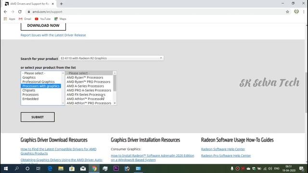Screen dimensions: 308x173
Task: Open Radeon Software Help Center link
Action: pyautogui.click(x=223, y=149)
